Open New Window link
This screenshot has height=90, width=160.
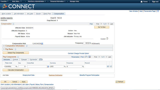[133, 11]
